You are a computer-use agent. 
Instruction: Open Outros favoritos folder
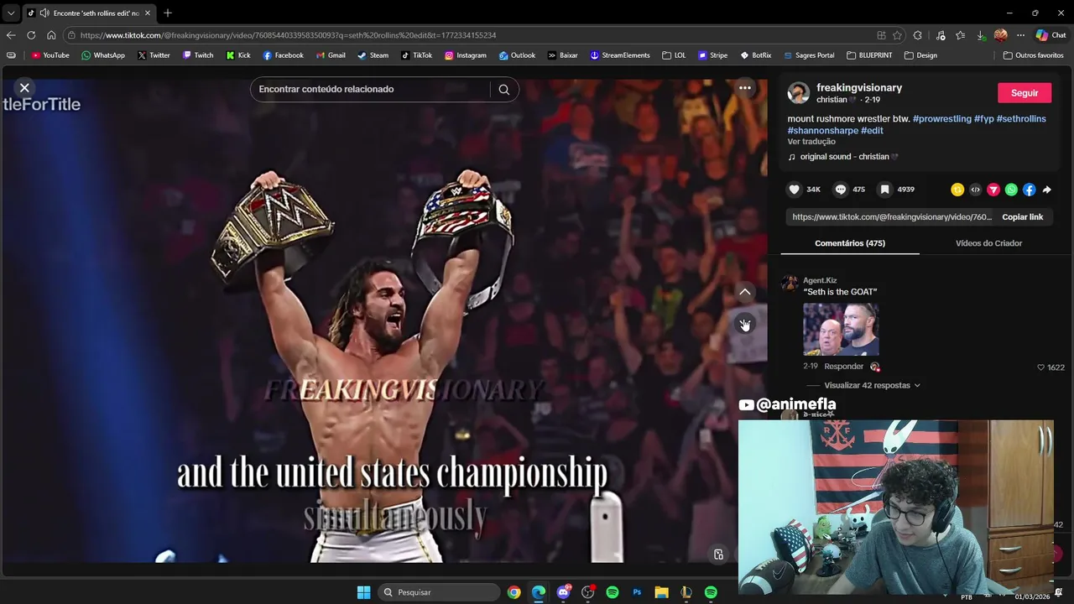[1034, 55]
